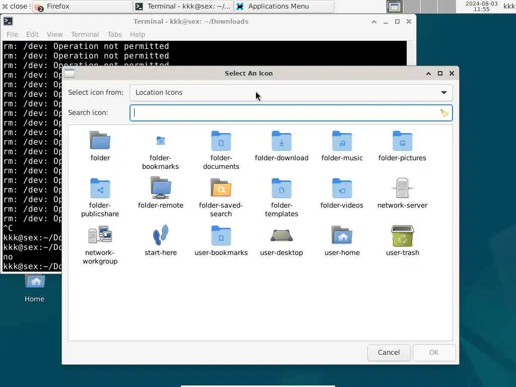Open Terminal's File menu
The height and width of the screenshot is (387, 516).
point(12,34)
